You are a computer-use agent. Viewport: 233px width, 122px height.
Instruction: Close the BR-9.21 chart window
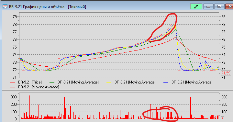pos(229,7)
